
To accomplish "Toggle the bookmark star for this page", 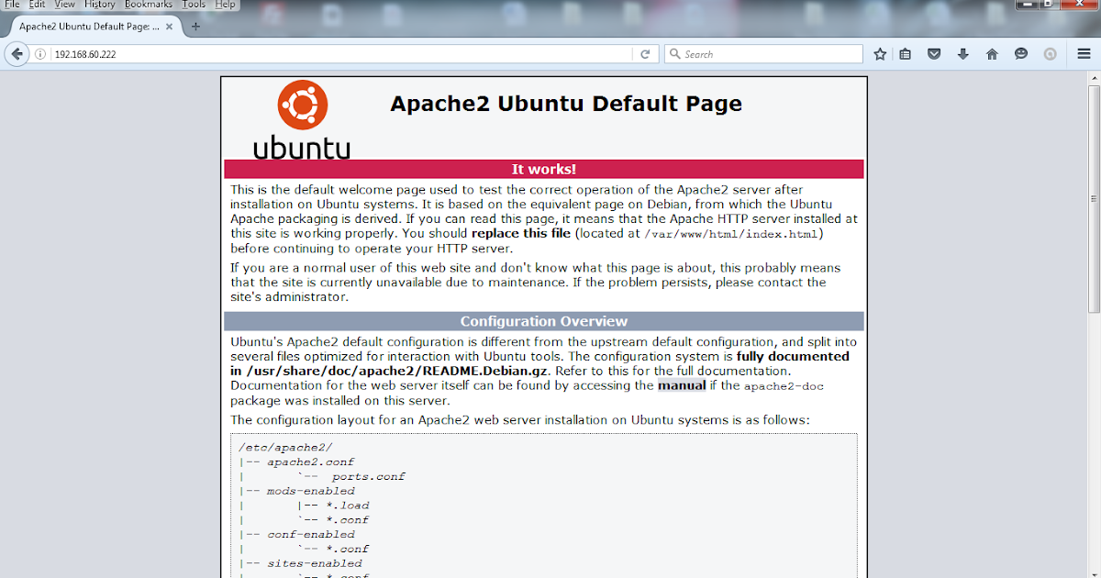I will pos(878,53).
